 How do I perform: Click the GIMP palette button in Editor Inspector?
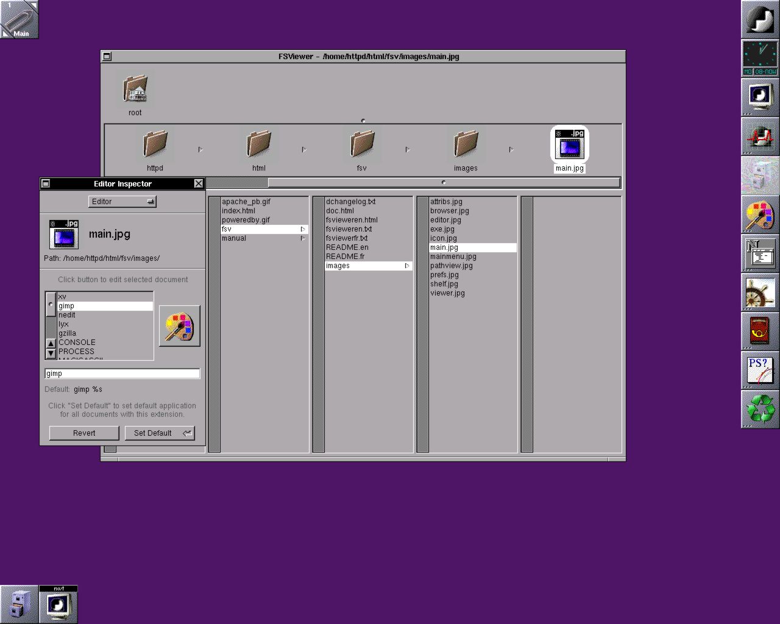tap(179, 326)
